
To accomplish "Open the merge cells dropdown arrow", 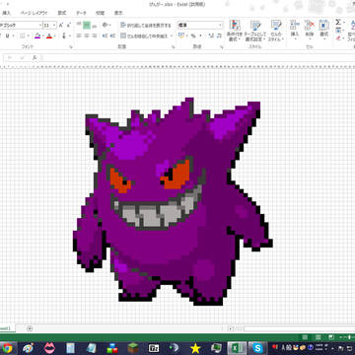I will (x=172, y=35).
